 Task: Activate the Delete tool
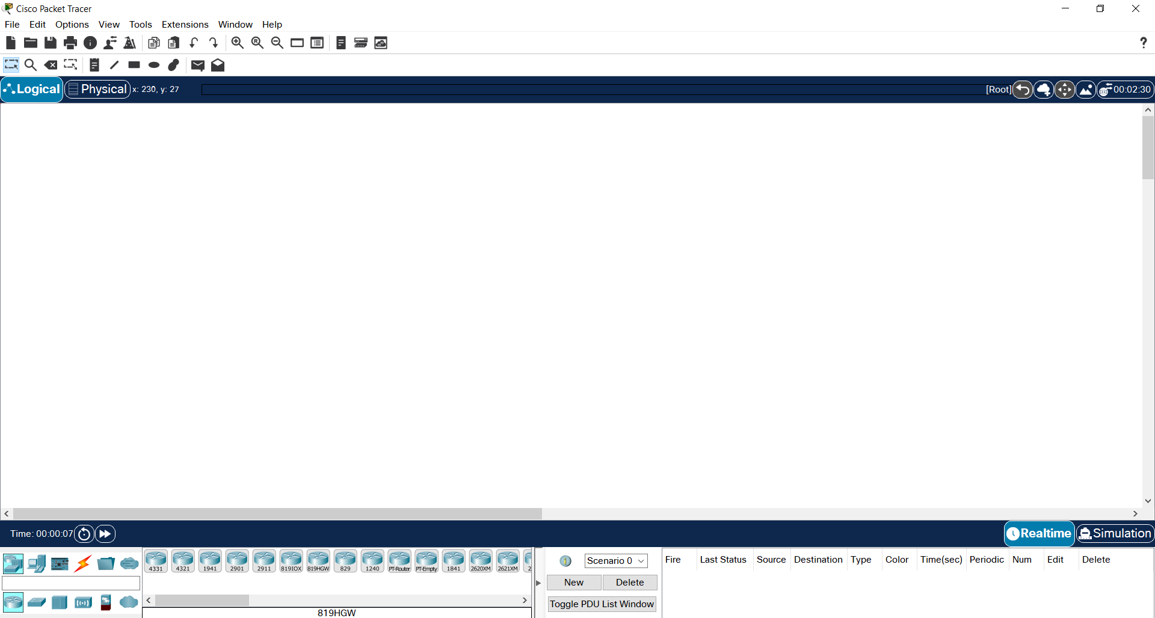(51, 65)
